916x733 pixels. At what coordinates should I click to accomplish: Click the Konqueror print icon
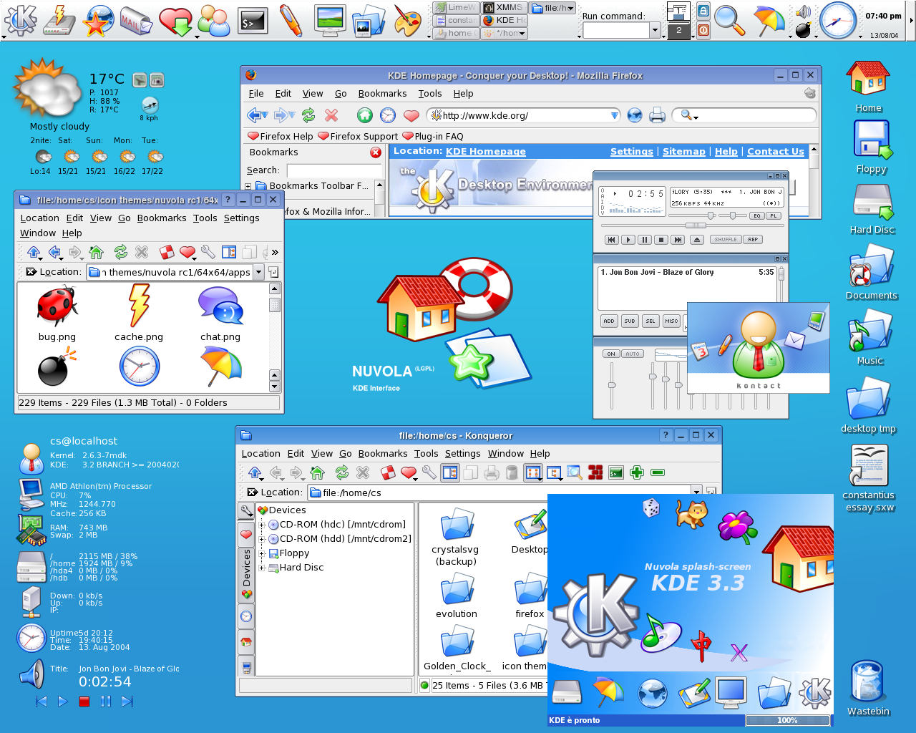[x=491, y=472]
